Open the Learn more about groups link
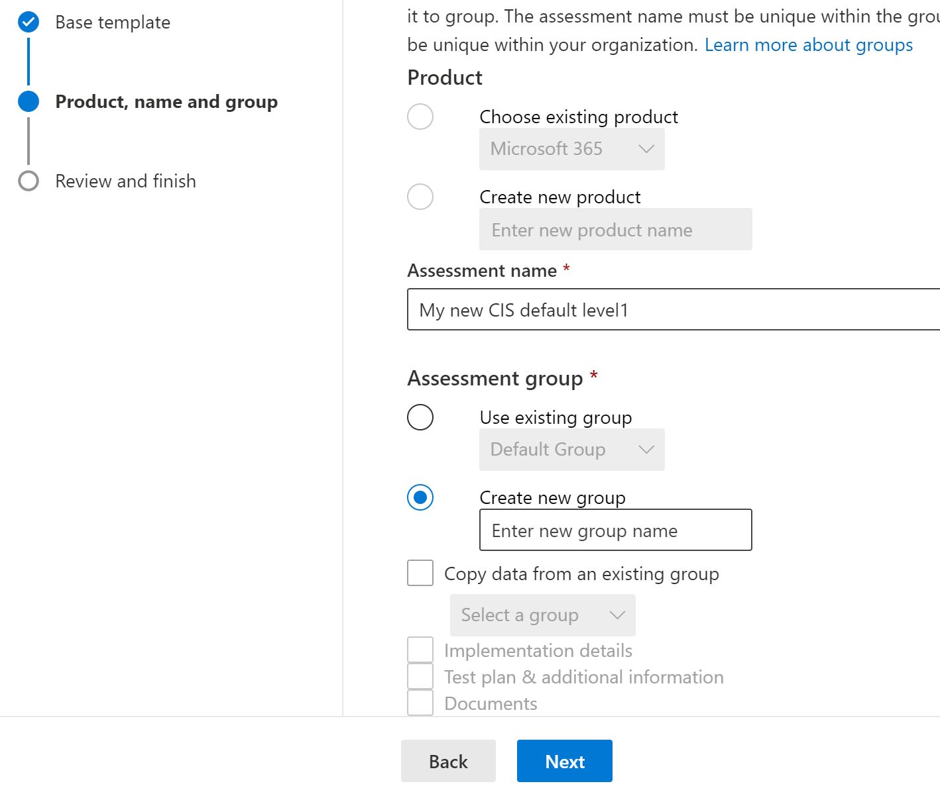940x798 pixels. click(808, 45)
